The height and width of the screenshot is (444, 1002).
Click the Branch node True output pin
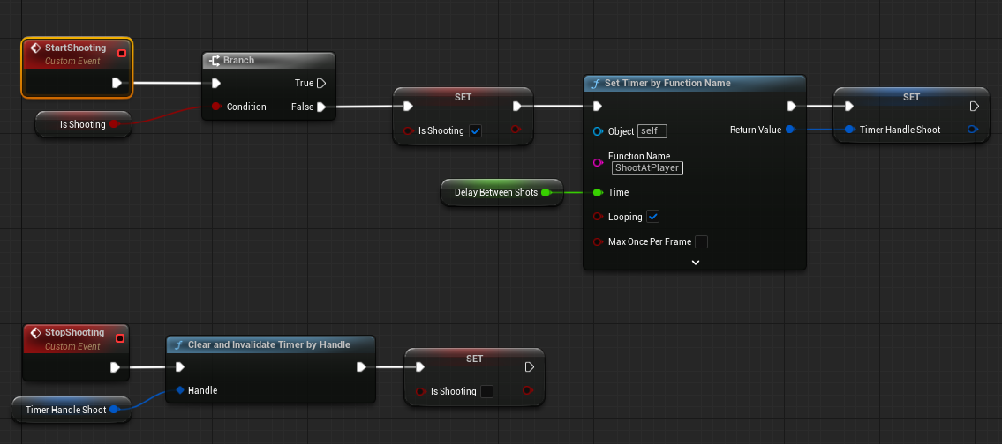tap(321, 84)
